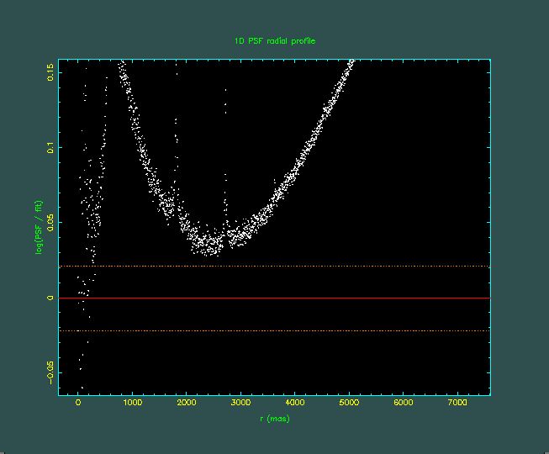The width and height of the screenshot is (549, 454).
Task: Click the x-axis tick label 0
Action: pos(78,404)
